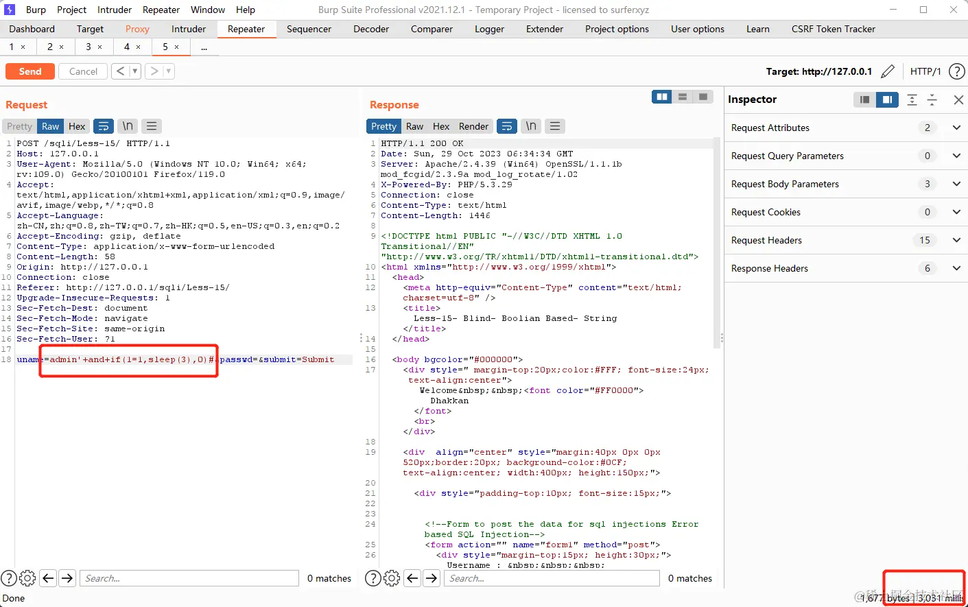968x607 pixels.
Task: Go to next match in Request search
Action: point(67,578)
